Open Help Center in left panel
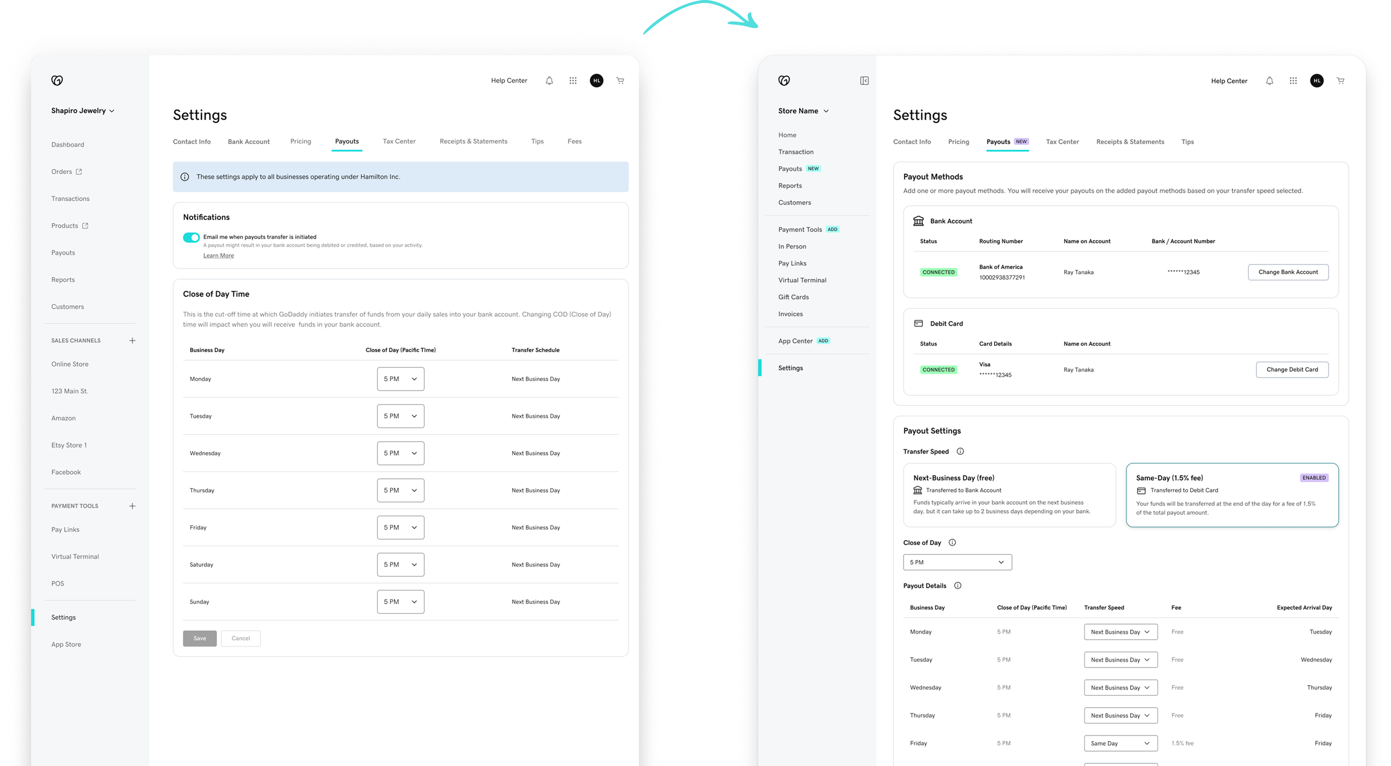The width and height of the screenshot is (1391, 766). point(509,80)
